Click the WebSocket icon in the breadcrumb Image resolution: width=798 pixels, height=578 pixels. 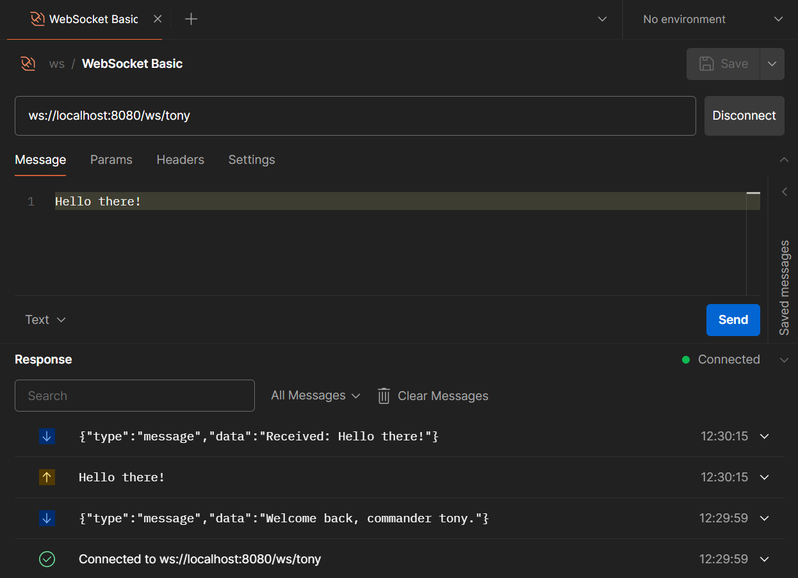coord(28,63)
